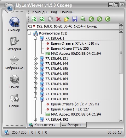
Task: Click the second green full scan toolbar icon
Action: [x=42, y=19]
